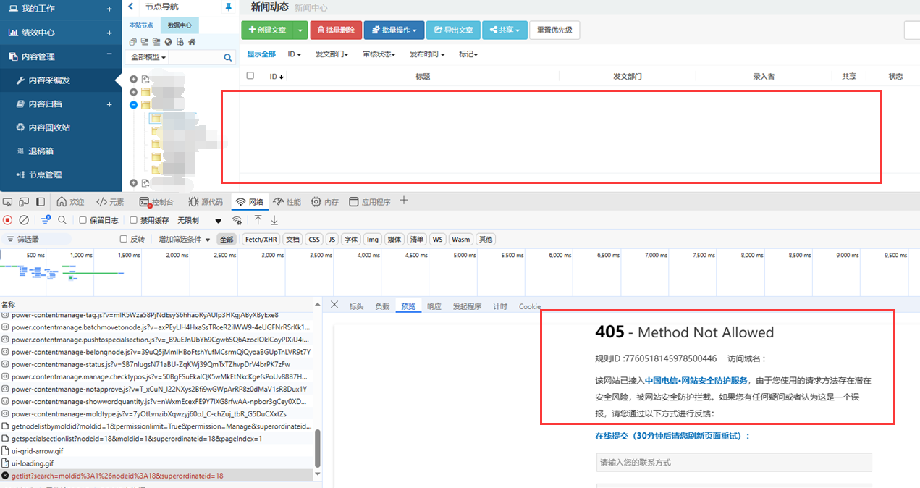The image size is (920, 488).
Task: Click the 请输入您的联系方式 input field
Action: click(733, 462)
